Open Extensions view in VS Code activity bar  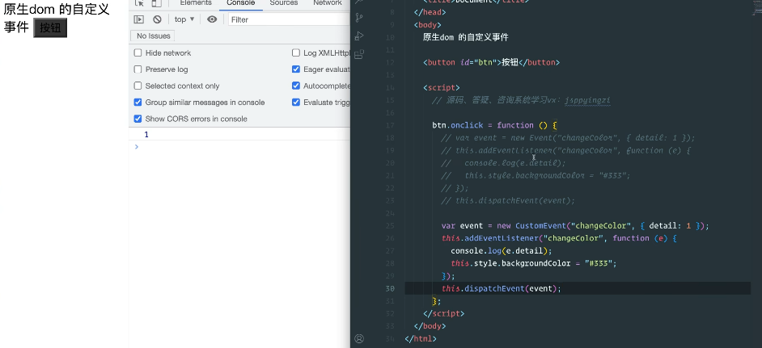pyautogui.click(x=359, y=54)
